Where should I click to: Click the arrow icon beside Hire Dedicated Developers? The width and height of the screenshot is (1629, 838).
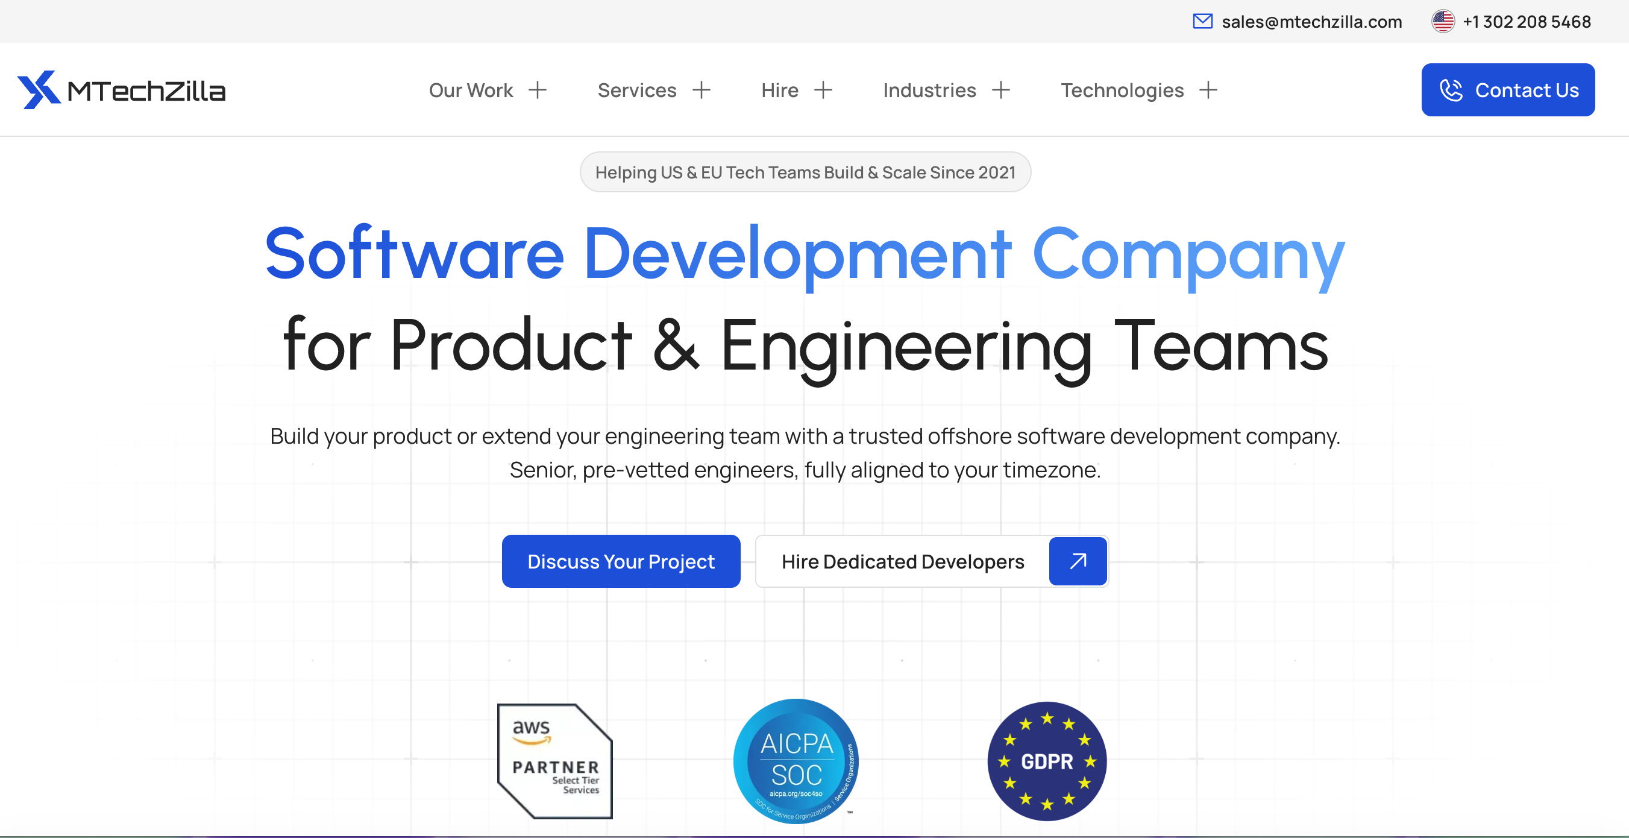pyautogui.click(x=1078, y=561)
